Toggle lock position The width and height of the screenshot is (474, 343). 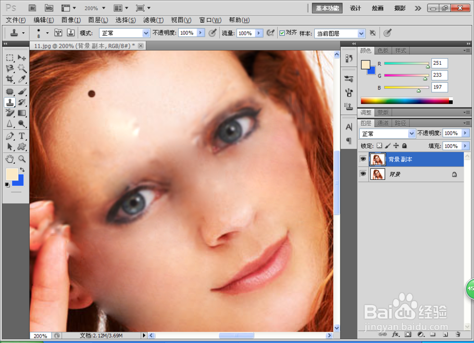(x=396, y=146)
